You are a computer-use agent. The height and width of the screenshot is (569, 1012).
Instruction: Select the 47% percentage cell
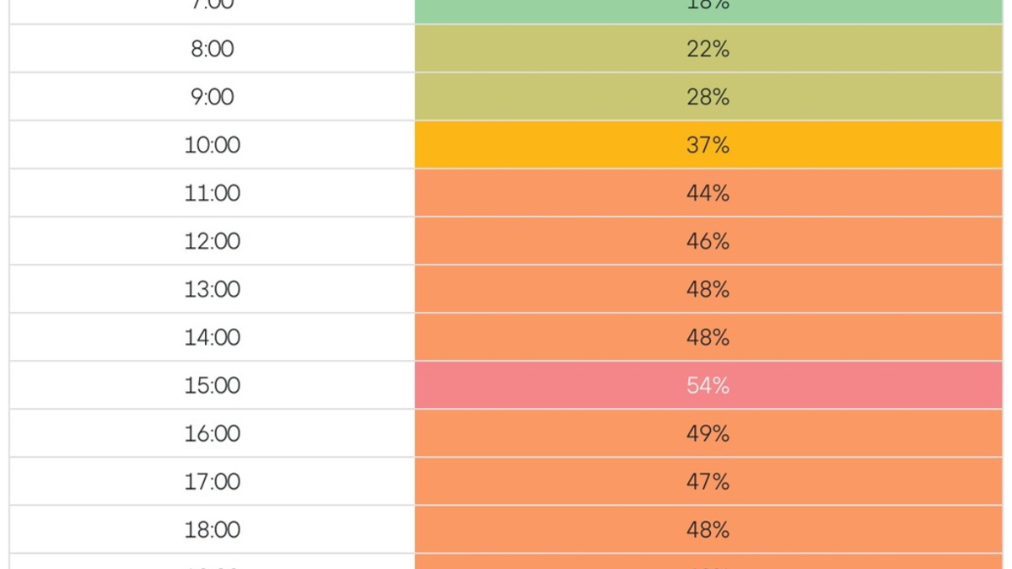tap(708, 481)
